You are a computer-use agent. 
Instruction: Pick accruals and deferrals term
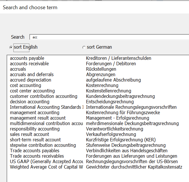coord(32,75)
